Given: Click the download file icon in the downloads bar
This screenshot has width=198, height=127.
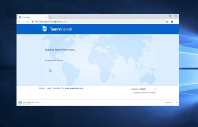Looking at the screenshot, I should (x=20, y=103).
